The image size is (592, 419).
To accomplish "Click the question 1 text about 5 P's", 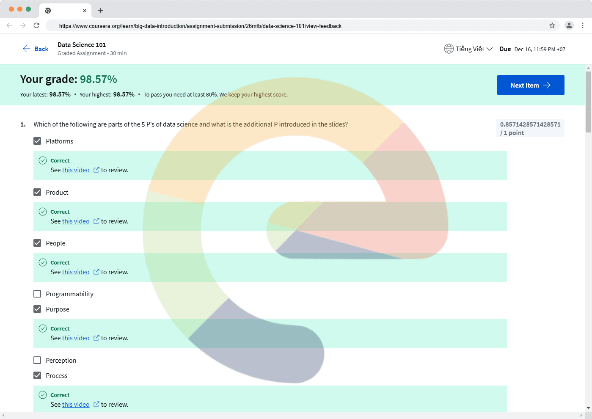I will pos(190,124).
